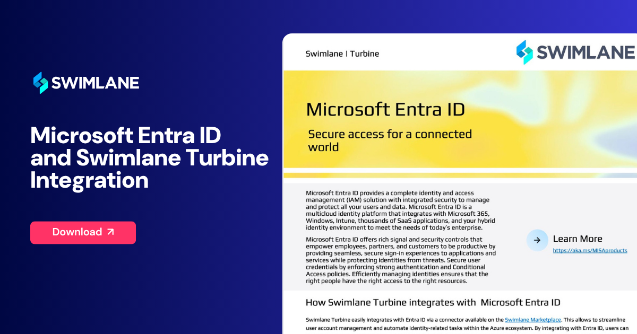Click the 'Microsoft Entra ID' title in yellow banner
637x334 pixels.
pyautogui.click(x=385, y=110)
